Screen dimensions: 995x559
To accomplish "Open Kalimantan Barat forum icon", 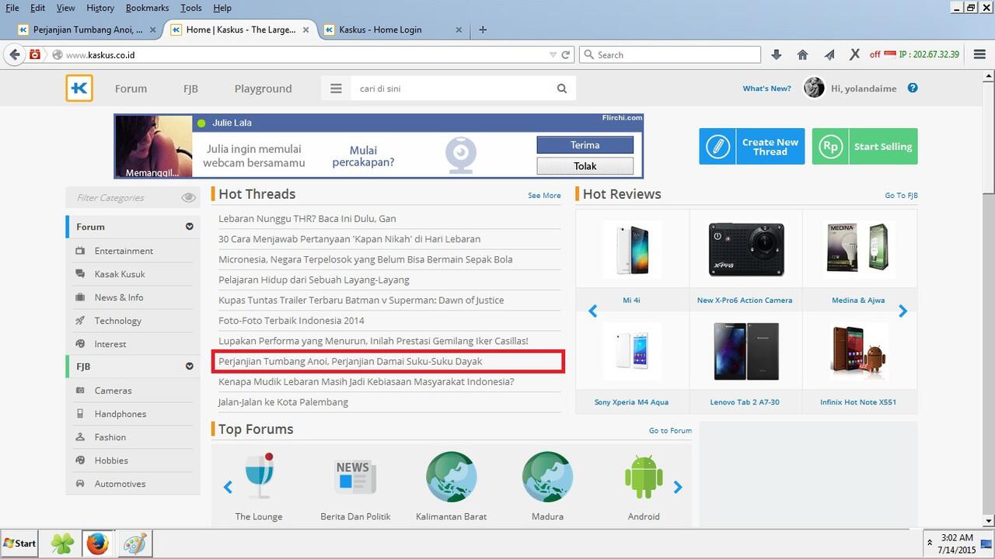I will [452, 477].
